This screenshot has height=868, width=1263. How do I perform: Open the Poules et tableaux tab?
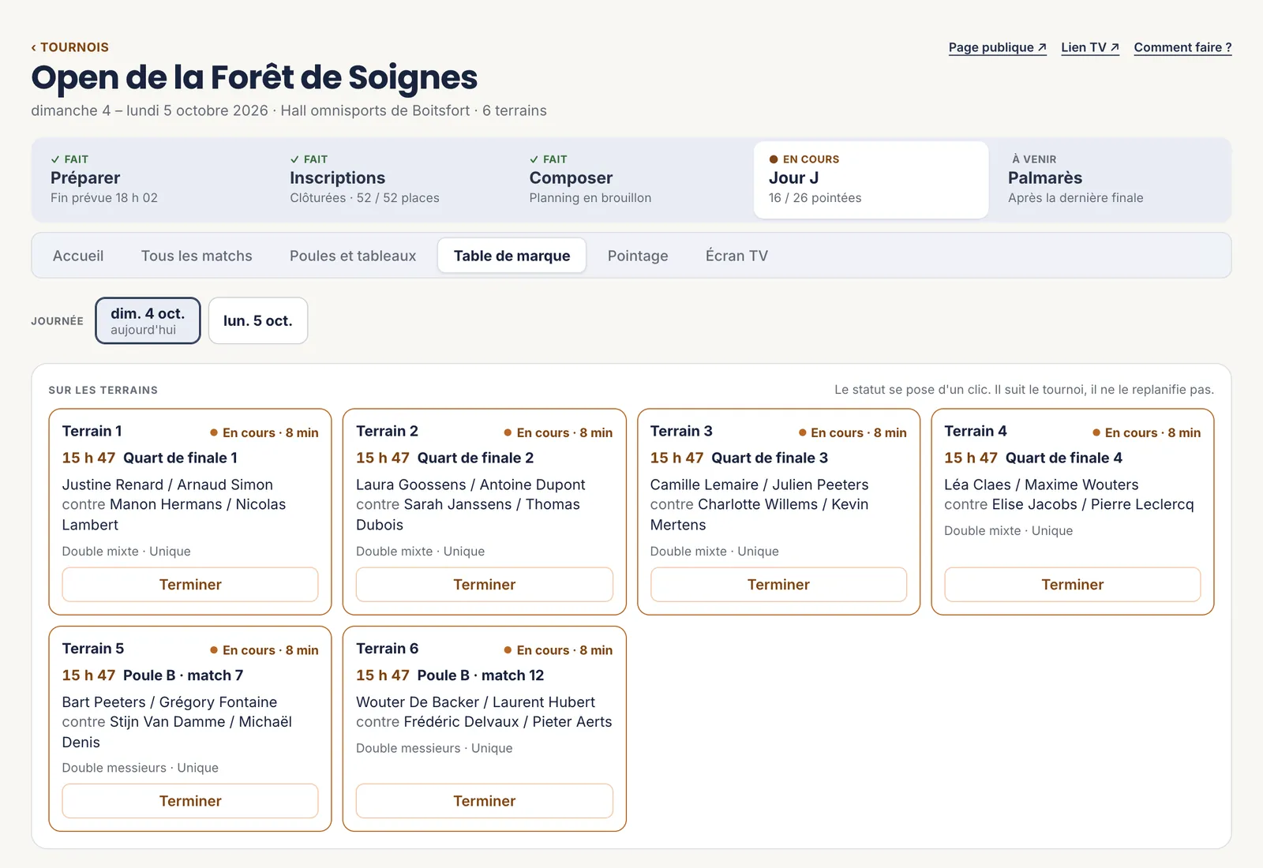tap(353, 256)
